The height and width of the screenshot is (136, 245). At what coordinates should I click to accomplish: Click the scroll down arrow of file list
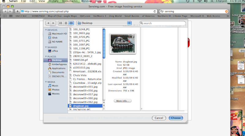tap(104, 105)
